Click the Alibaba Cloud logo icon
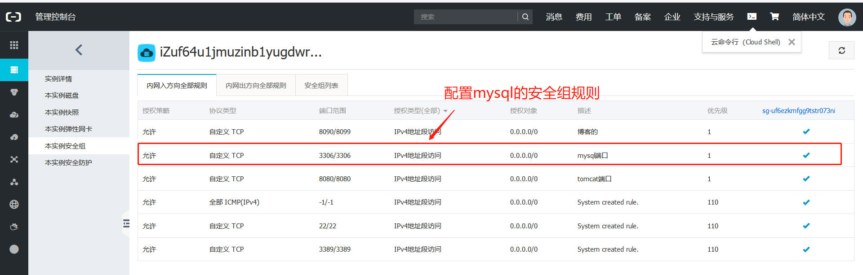Screen dimensions: 863x275 click(x=13, y=17)
